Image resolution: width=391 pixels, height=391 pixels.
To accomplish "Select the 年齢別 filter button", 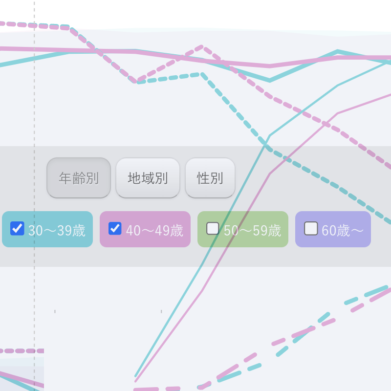I will 78,178.
